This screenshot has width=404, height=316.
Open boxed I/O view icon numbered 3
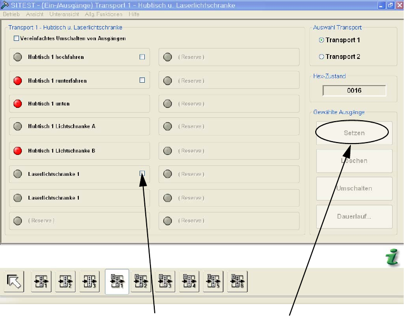tap(165, 281)
